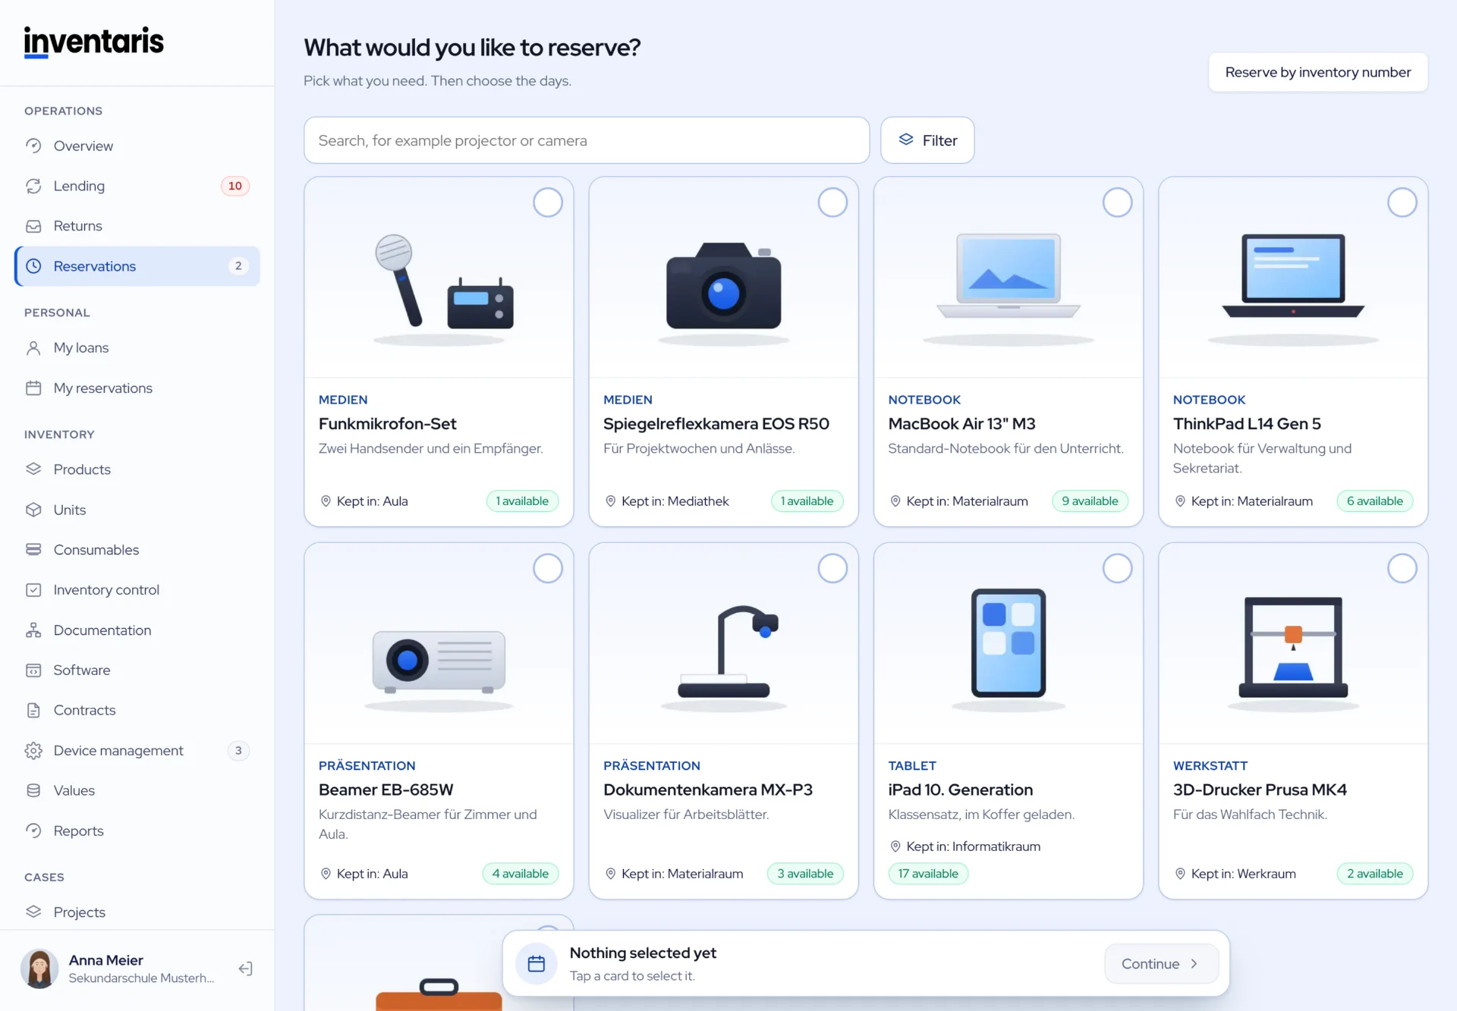Open the Filter options
The width and height of the screenshot is (1457, 1011).
pos(927,140)
